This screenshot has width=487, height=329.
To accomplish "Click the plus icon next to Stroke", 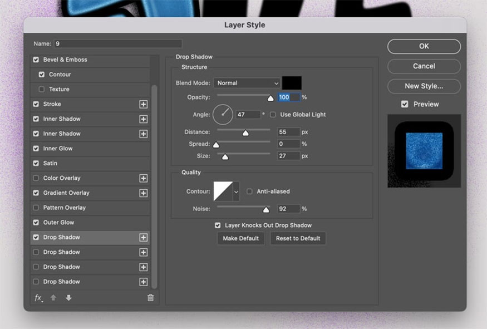I will pyautogui.click(x=143, y=104).
